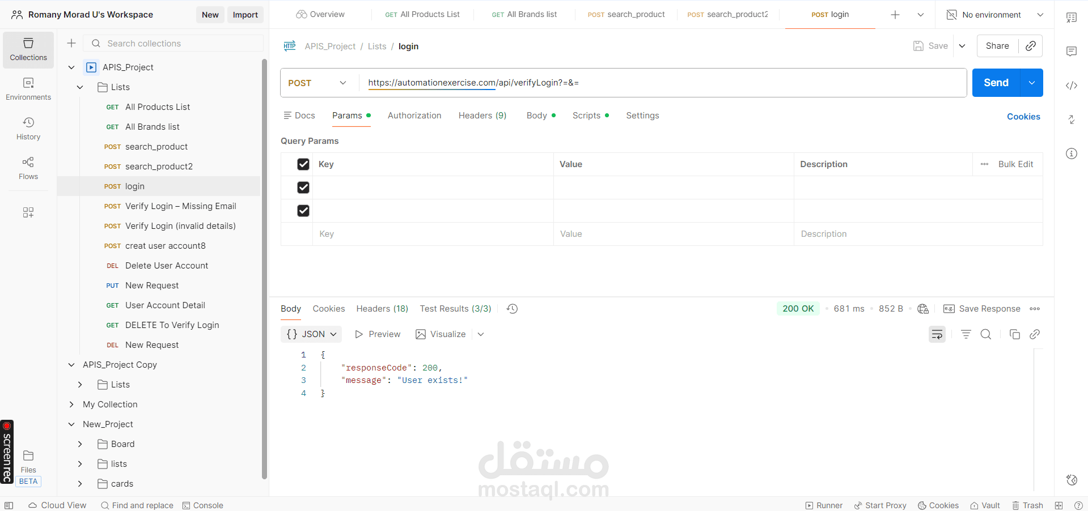Click the Share button
Viewport: 1088px width, 511px height.
997,46
